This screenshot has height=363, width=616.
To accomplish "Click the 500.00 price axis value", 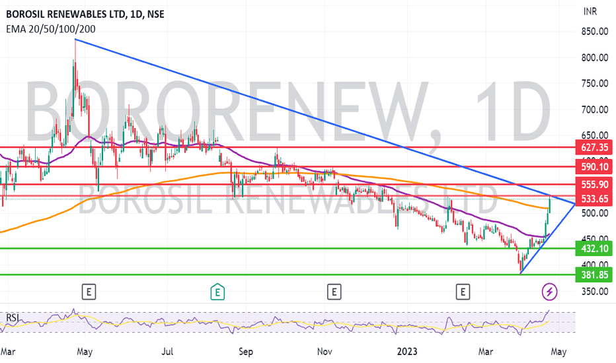I will click(595, 213).
